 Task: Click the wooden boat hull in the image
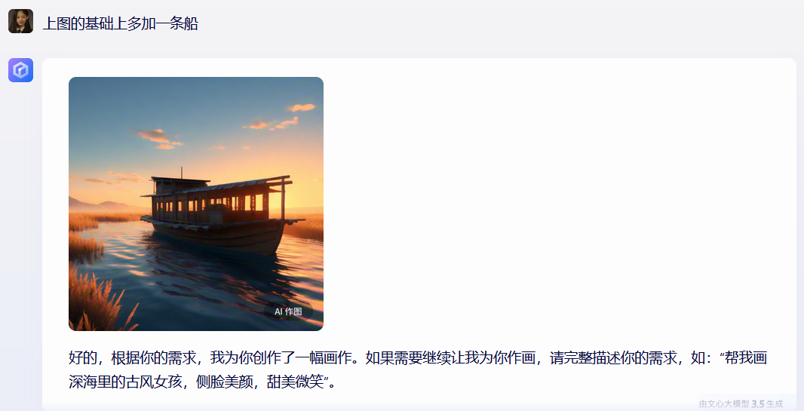pos(218,236)
